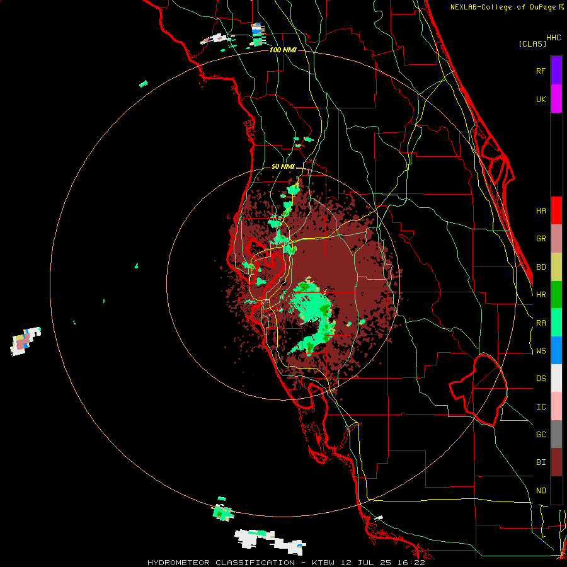Screen dimensions: 567x567
Task: Click the BI legend label
Action: [x=541, y=462]
